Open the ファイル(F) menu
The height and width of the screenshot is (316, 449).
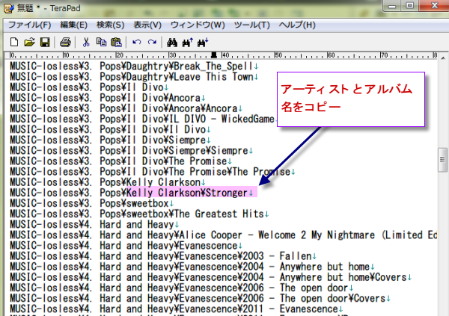(30, 25)
